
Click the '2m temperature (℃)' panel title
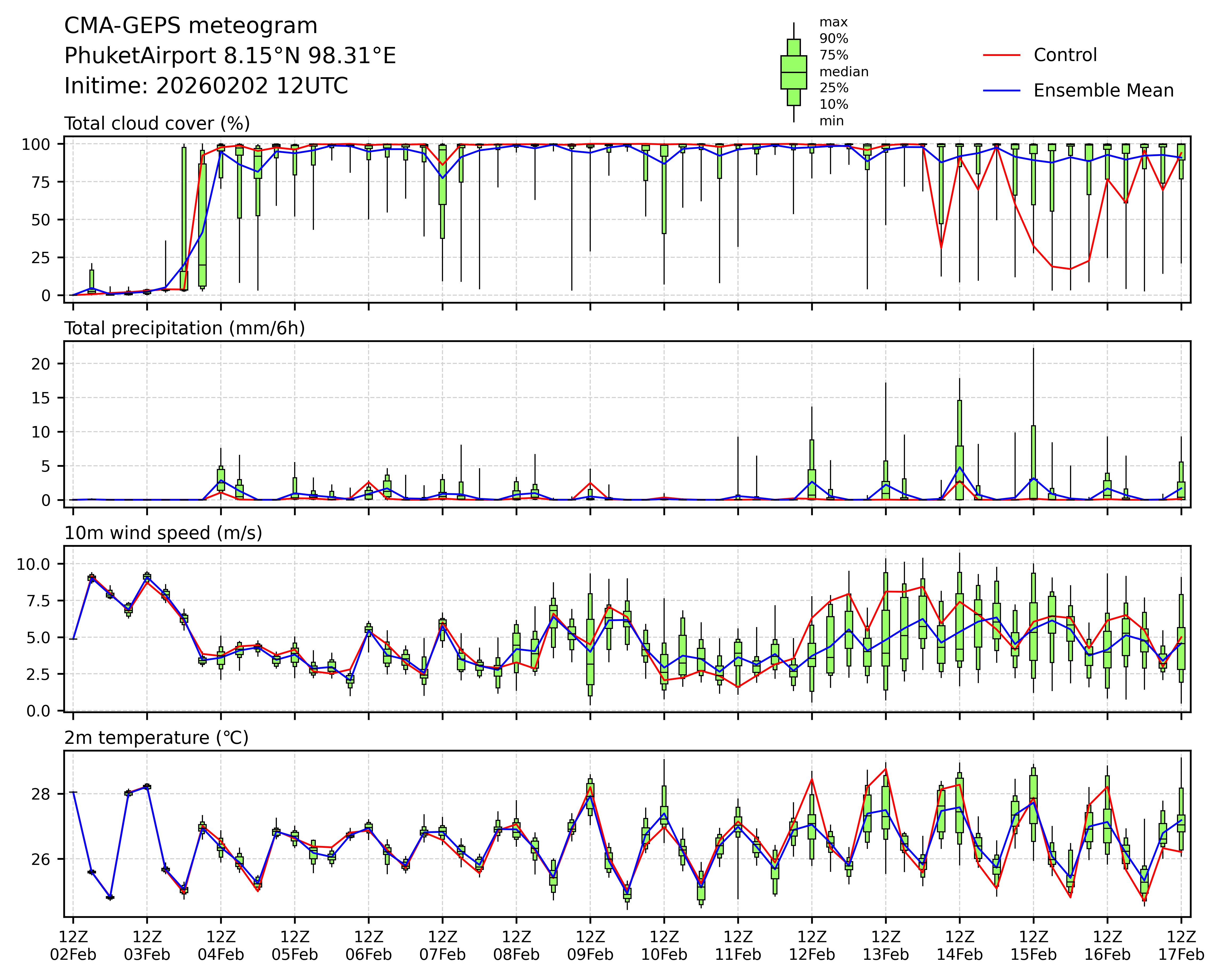[156, 738]
